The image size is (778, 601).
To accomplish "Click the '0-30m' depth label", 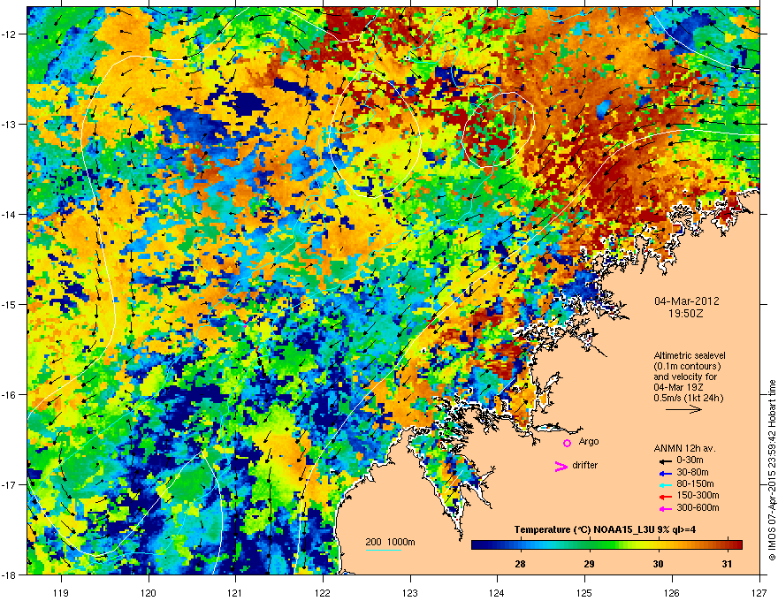I will (x=690, y=460).
